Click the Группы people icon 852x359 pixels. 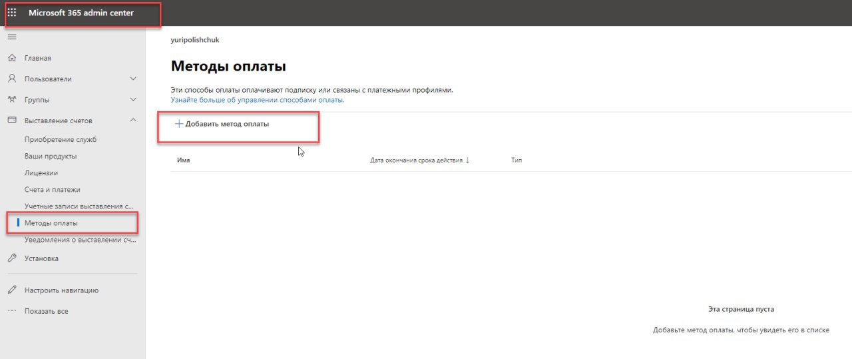click(x=12, y=100)
